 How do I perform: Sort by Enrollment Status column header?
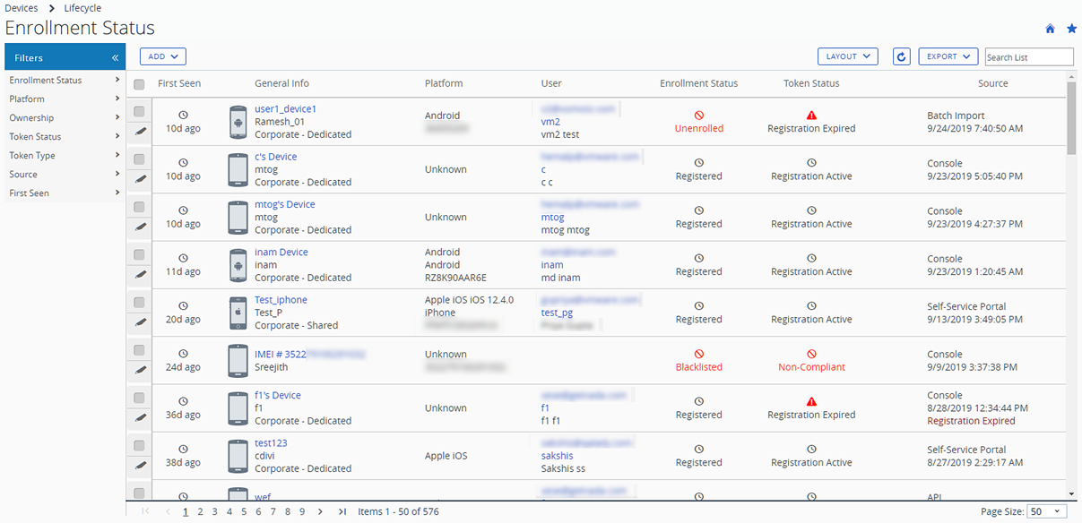coord(698,83)
